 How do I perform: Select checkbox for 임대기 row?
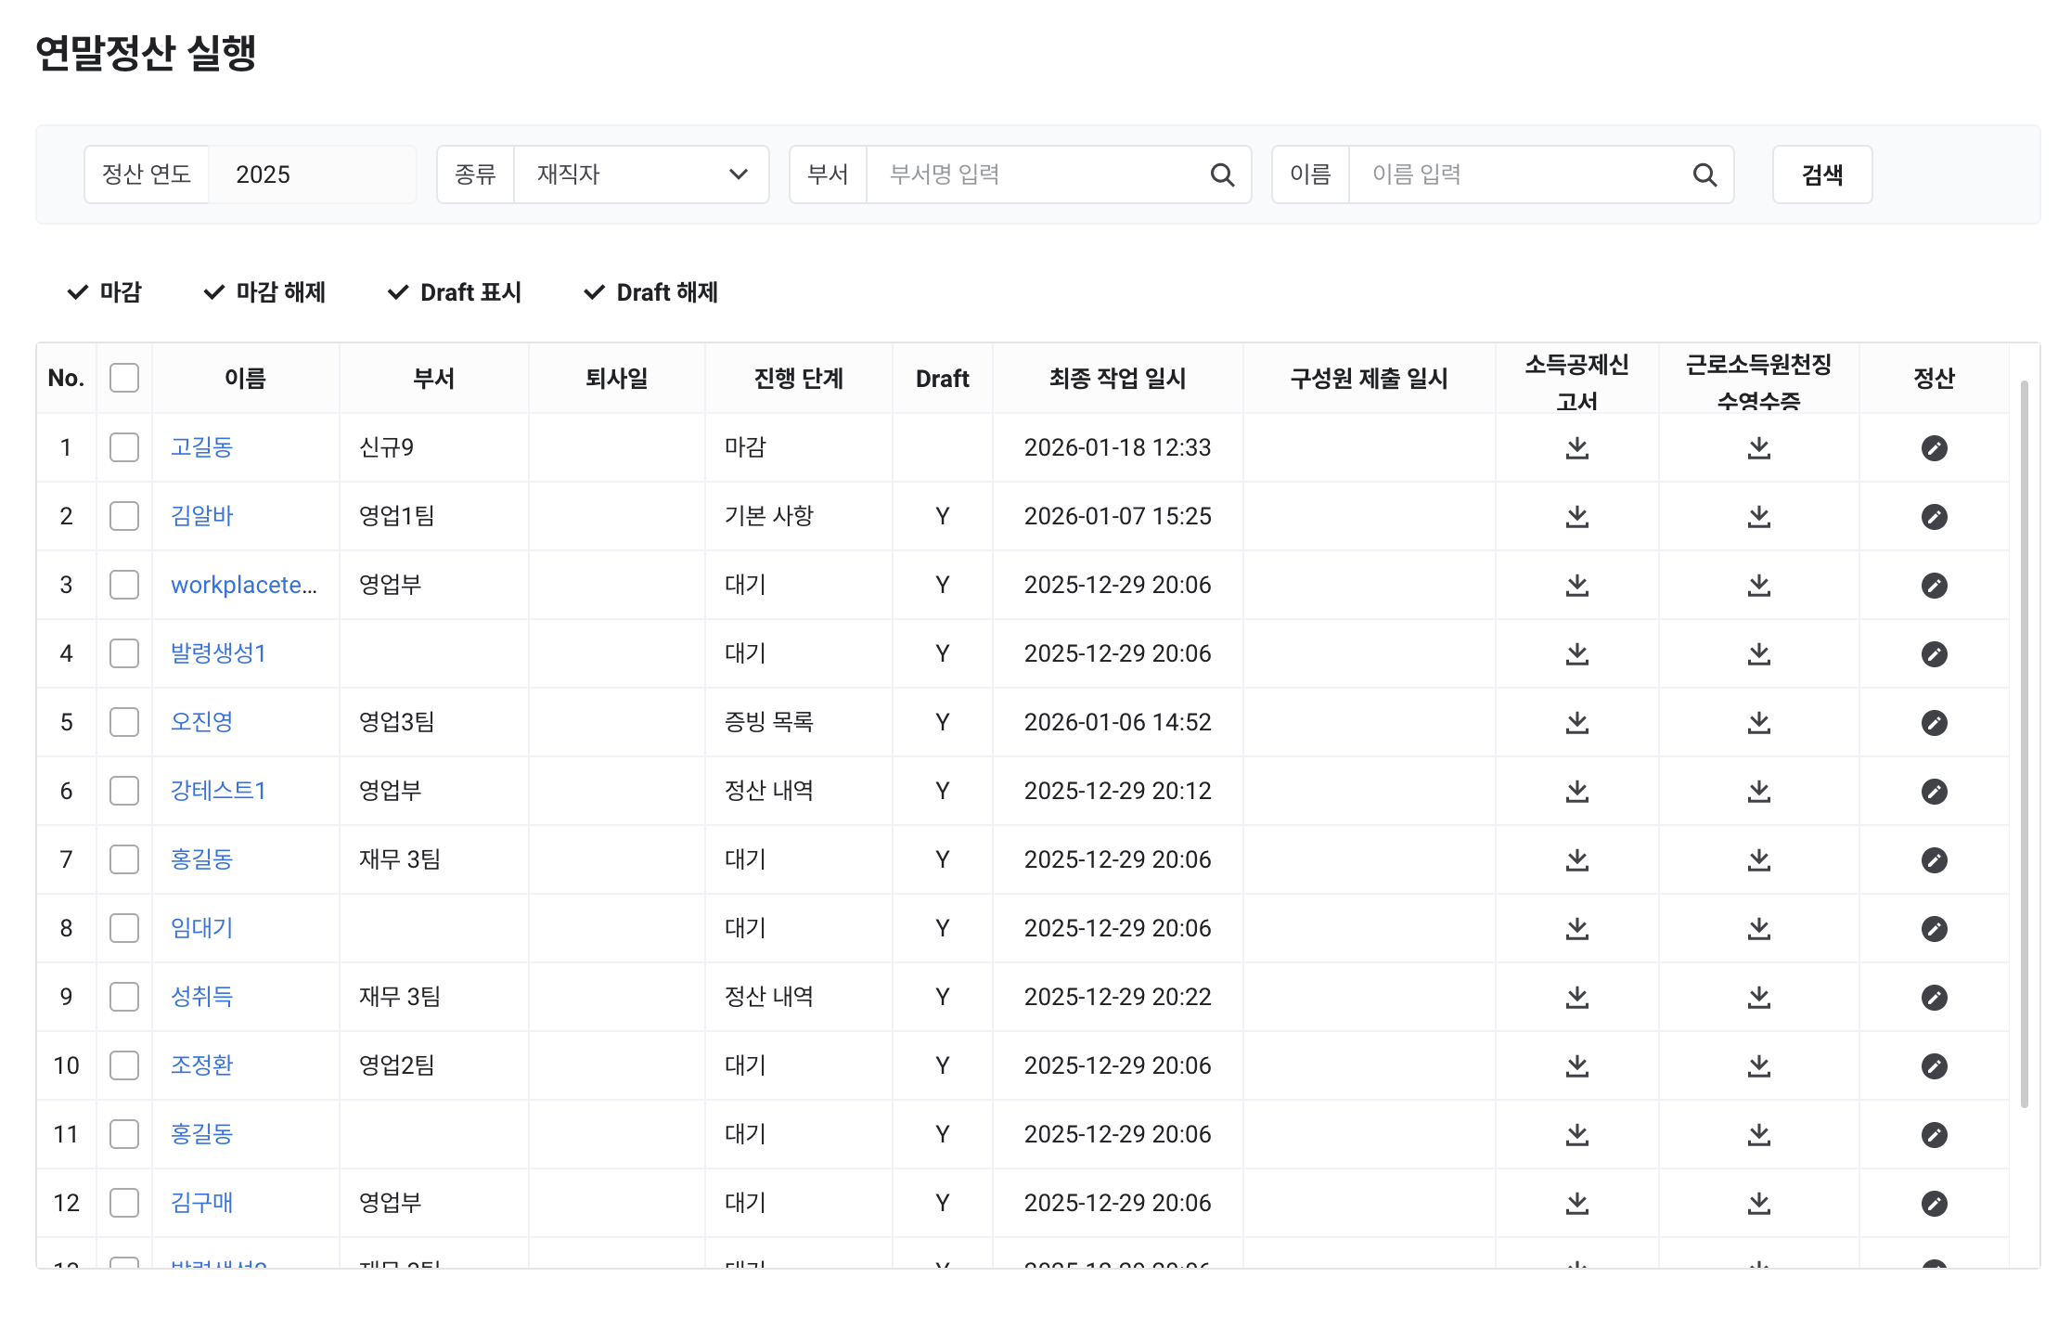(124, 929)
